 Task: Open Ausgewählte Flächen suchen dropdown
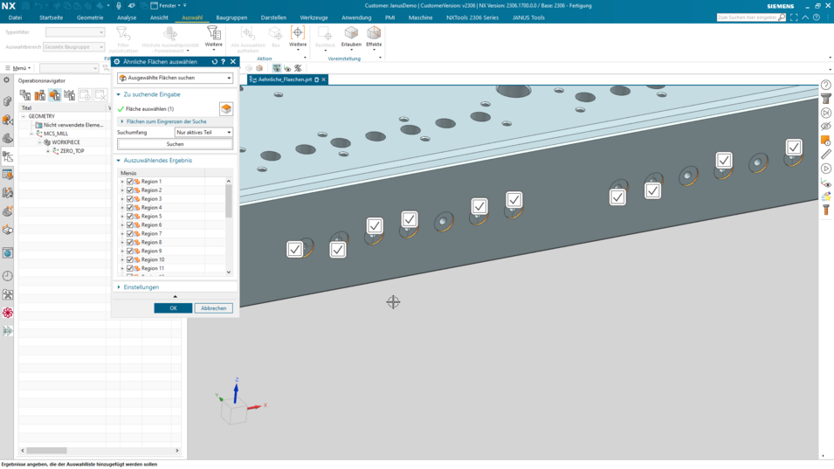175,78
